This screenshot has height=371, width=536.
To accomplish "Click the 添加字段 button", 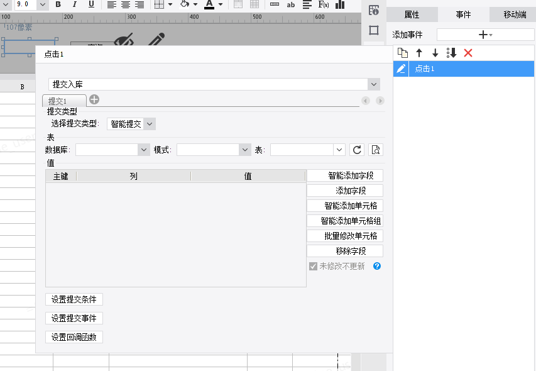I will click(345, 191).
